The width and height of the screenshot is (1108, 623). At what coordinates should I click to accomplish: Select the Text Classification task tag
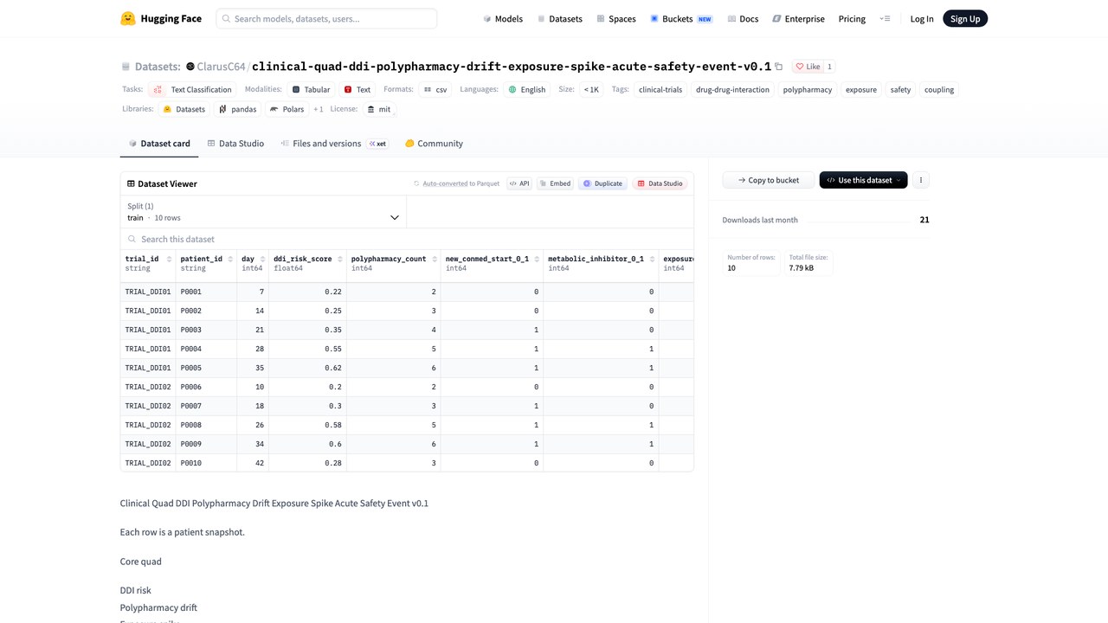pos(192,89)
